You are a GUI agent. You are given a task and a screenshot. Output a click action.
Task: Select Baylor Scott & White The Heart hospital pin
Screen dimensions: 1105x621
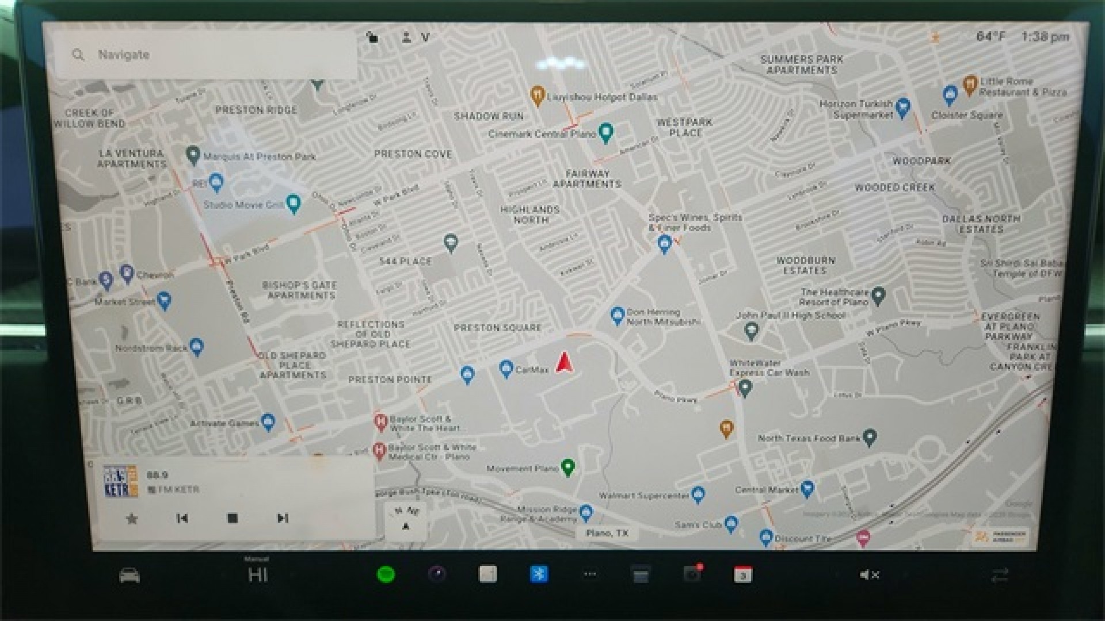[380, 423]
